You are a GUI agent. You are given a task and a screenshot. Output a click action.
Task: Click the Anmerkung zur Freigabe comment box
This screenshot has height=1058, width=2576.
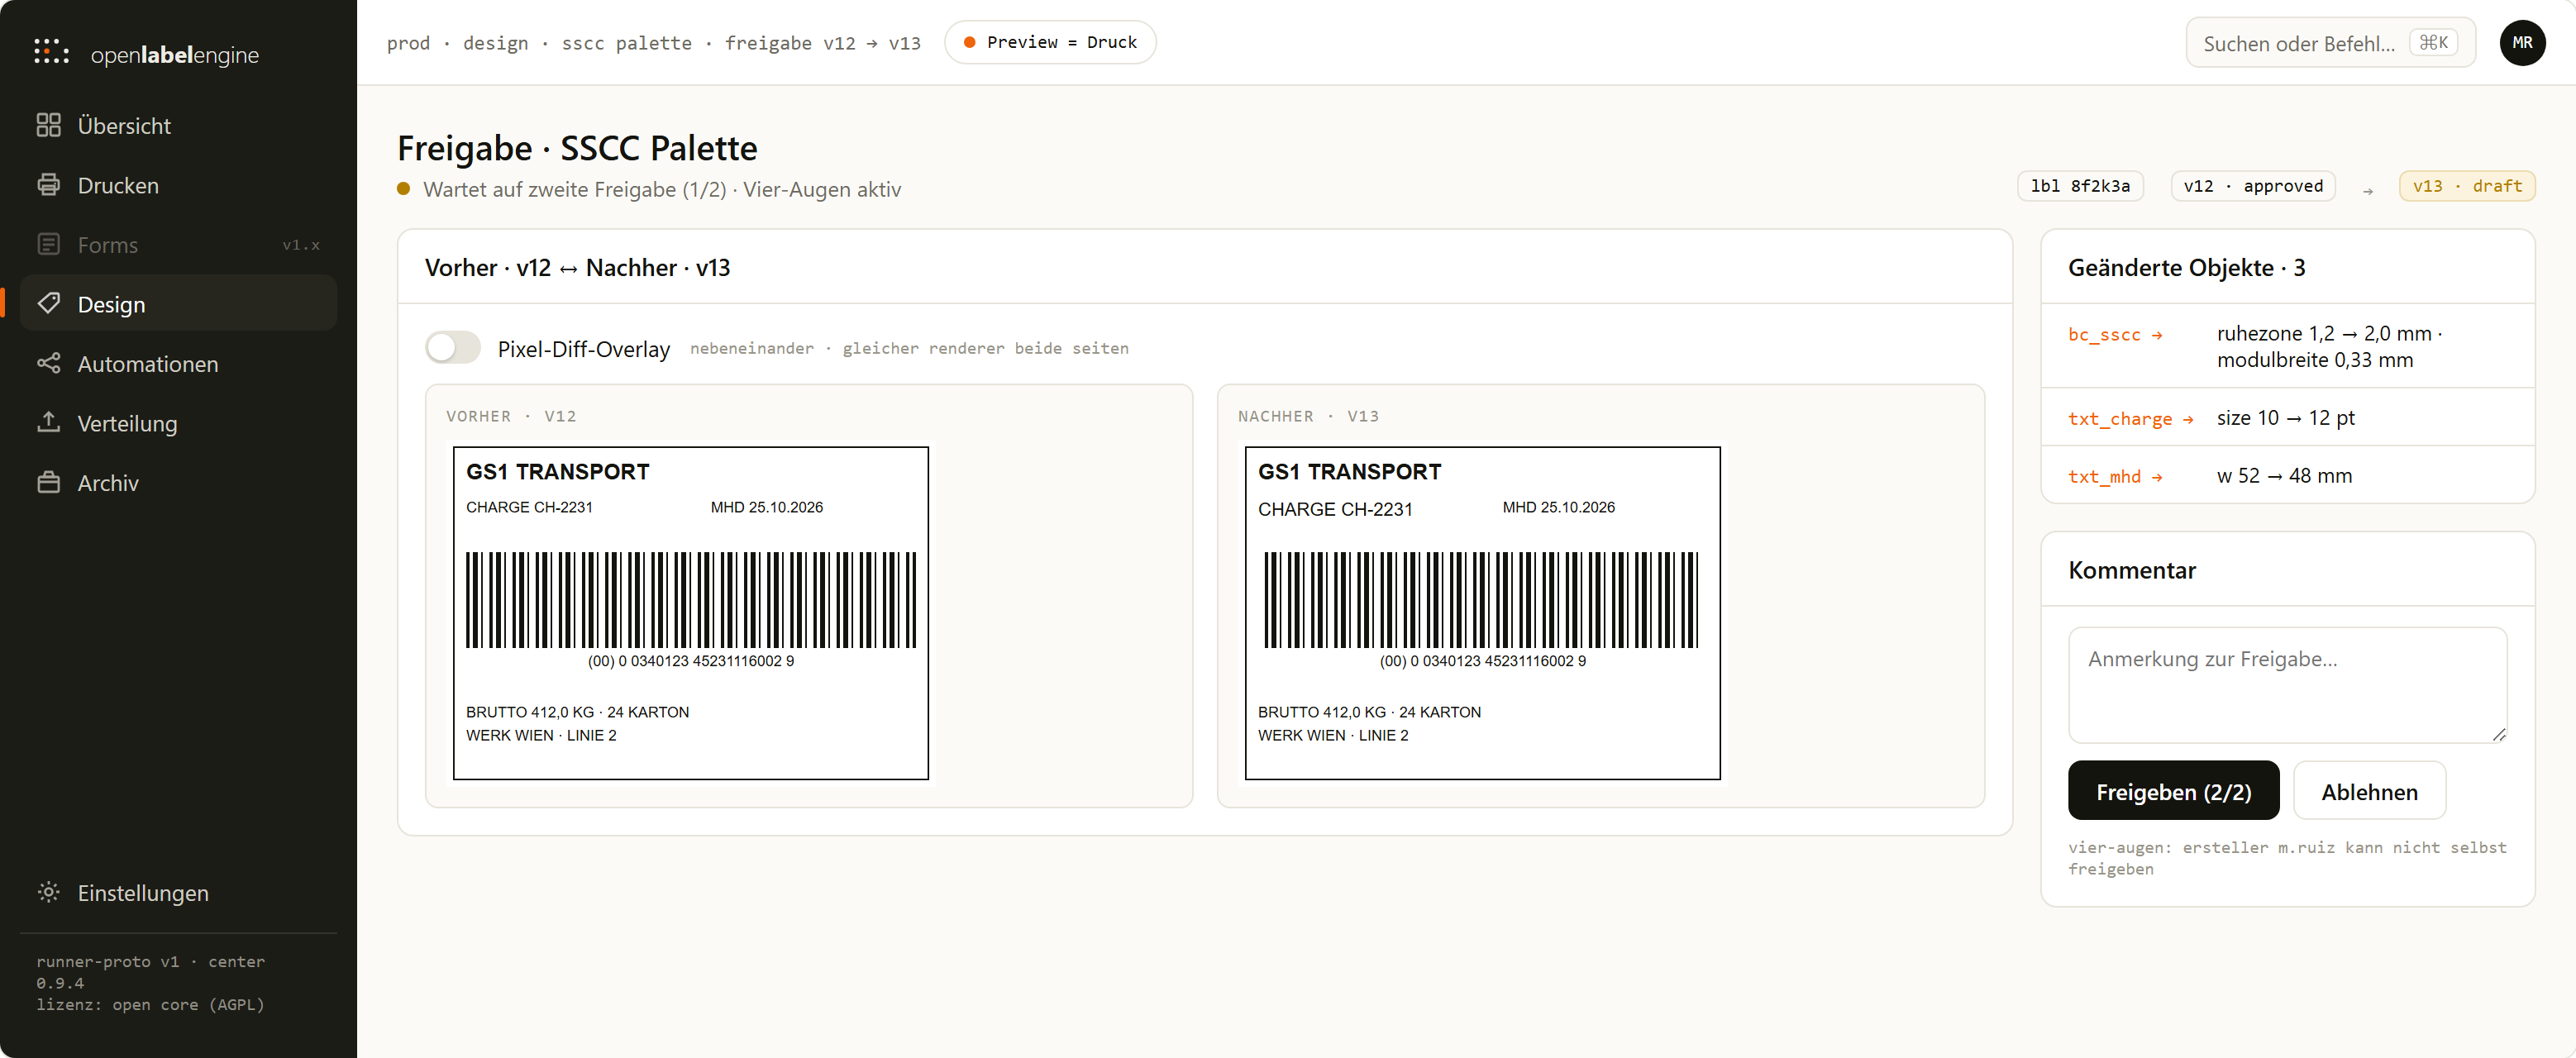point(2287,685)
